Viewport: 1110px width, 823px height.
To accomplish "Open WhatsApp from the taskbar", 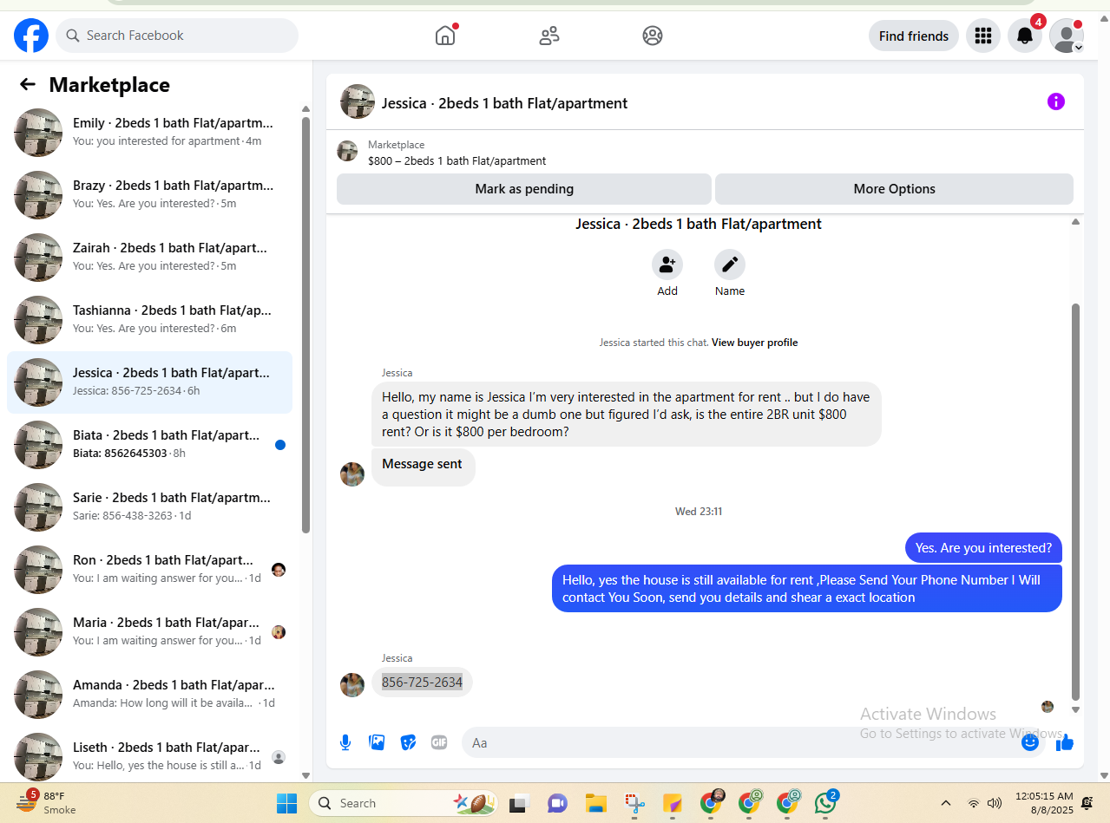I will [x=825, y=803].
